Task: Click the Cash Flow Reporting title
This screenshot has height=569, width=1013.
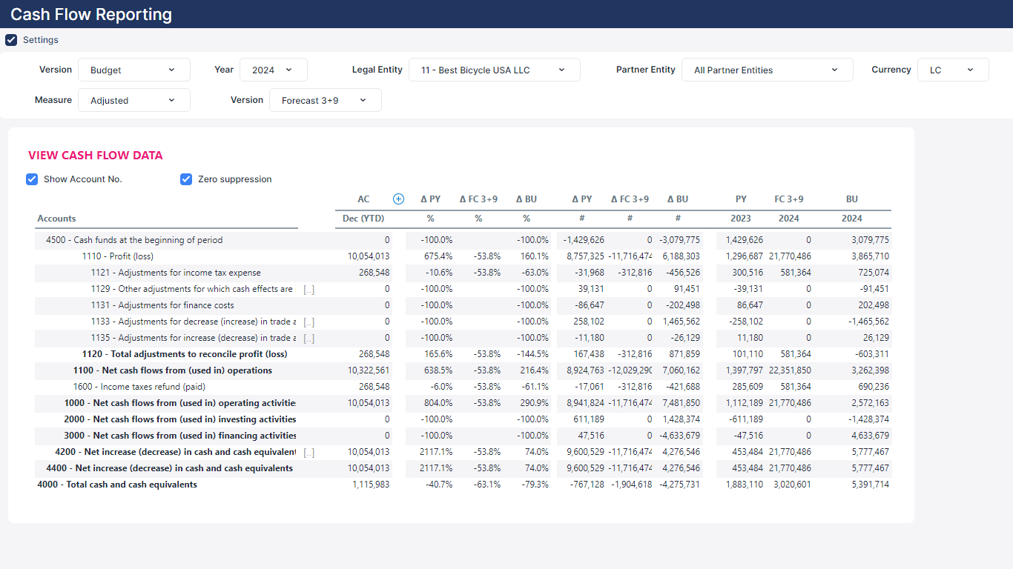Action: [x=91, y=14]
